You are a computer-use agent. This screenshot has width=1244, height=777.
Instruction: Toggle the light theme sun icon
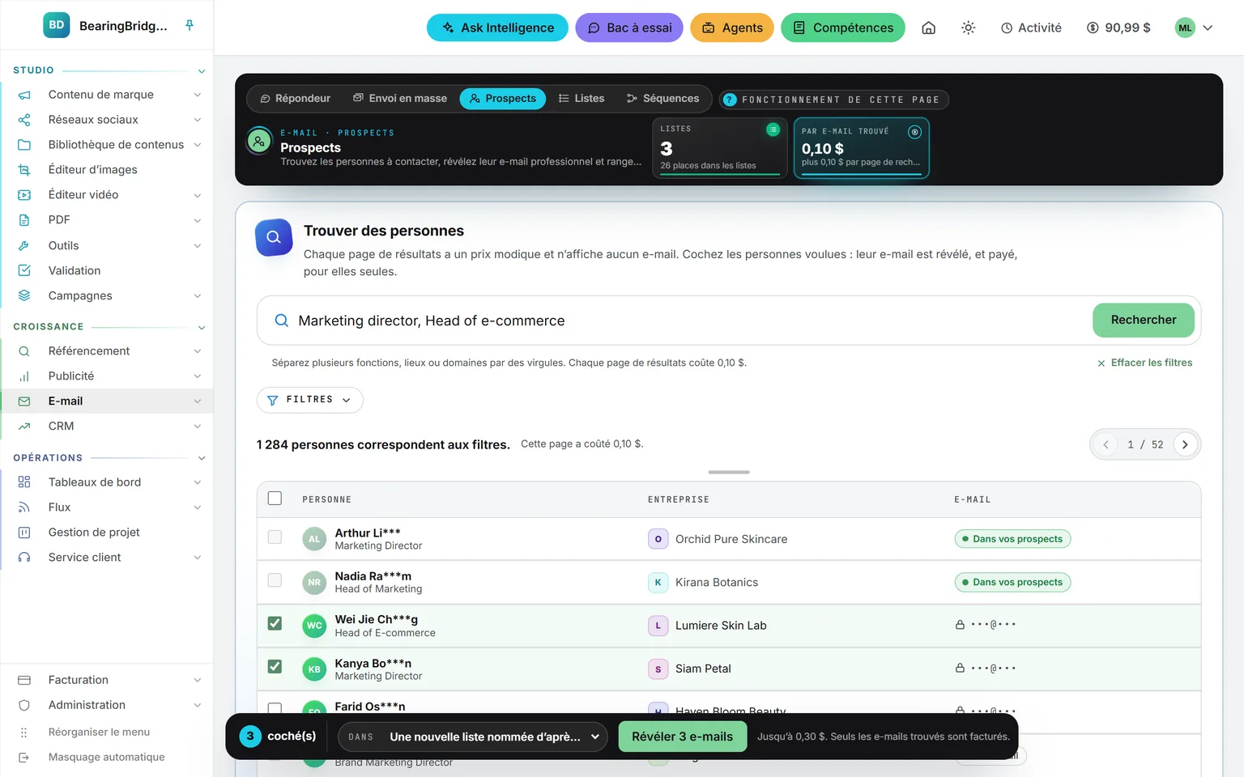tap(968, 28)
